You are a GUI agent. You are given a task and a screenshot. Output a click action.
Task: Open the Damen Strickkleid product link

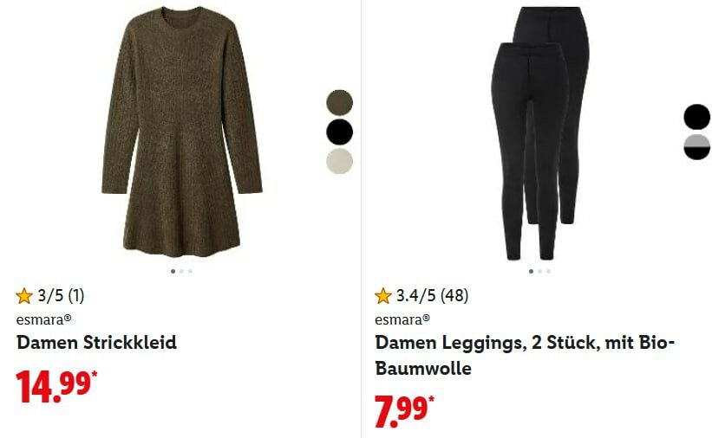(96, 342)
